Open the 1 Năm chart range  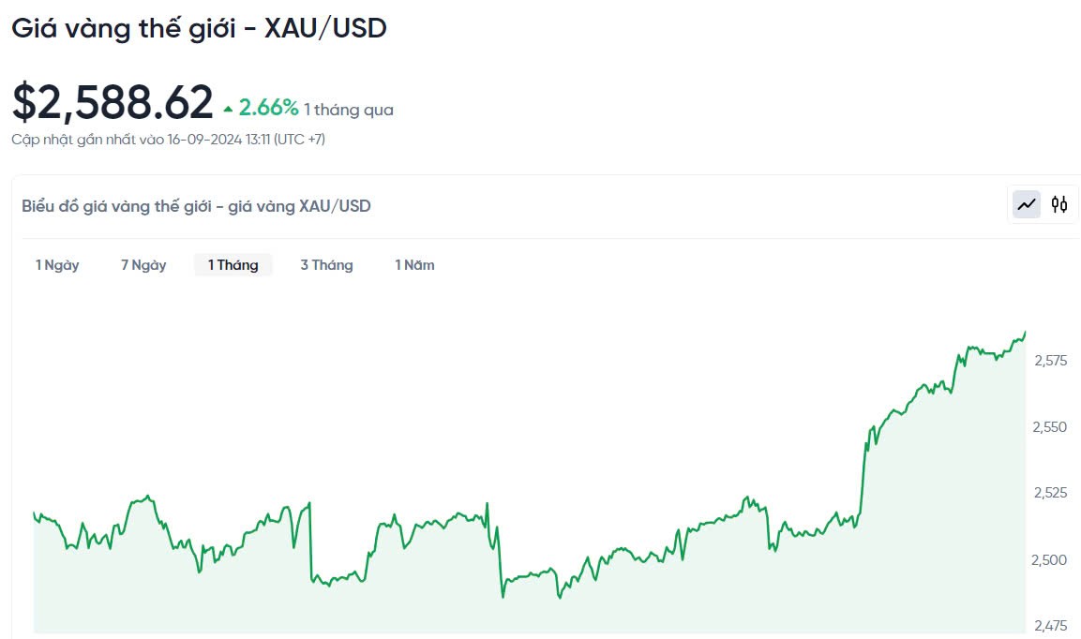414,265
